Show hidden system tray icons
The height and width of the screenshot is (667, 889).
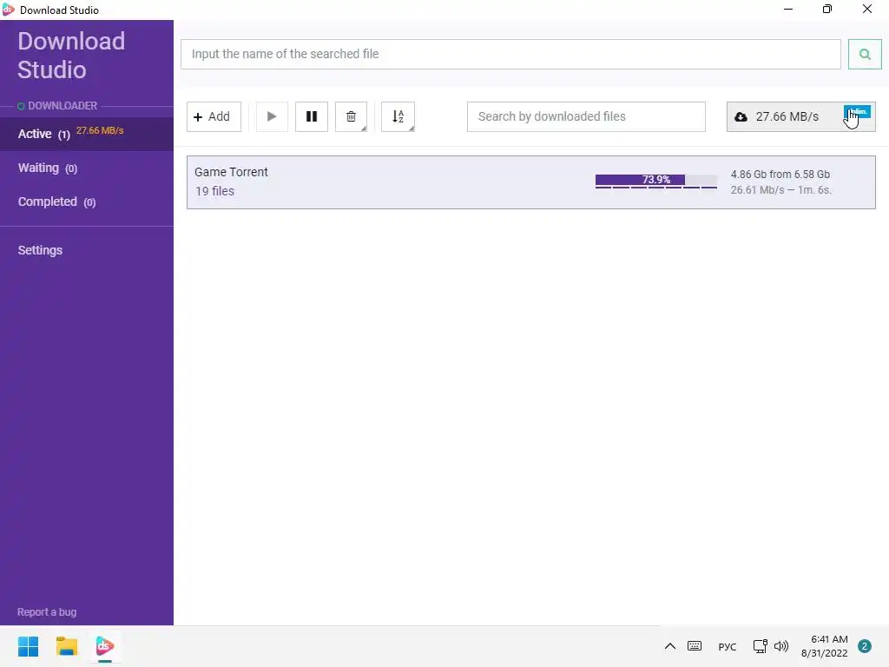click(669, 646)
